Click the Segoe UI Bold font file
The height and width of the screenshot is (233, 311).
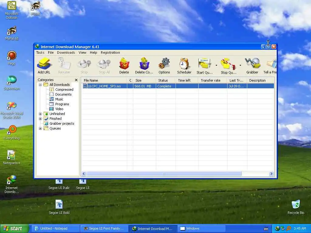(x=59, y=207)
